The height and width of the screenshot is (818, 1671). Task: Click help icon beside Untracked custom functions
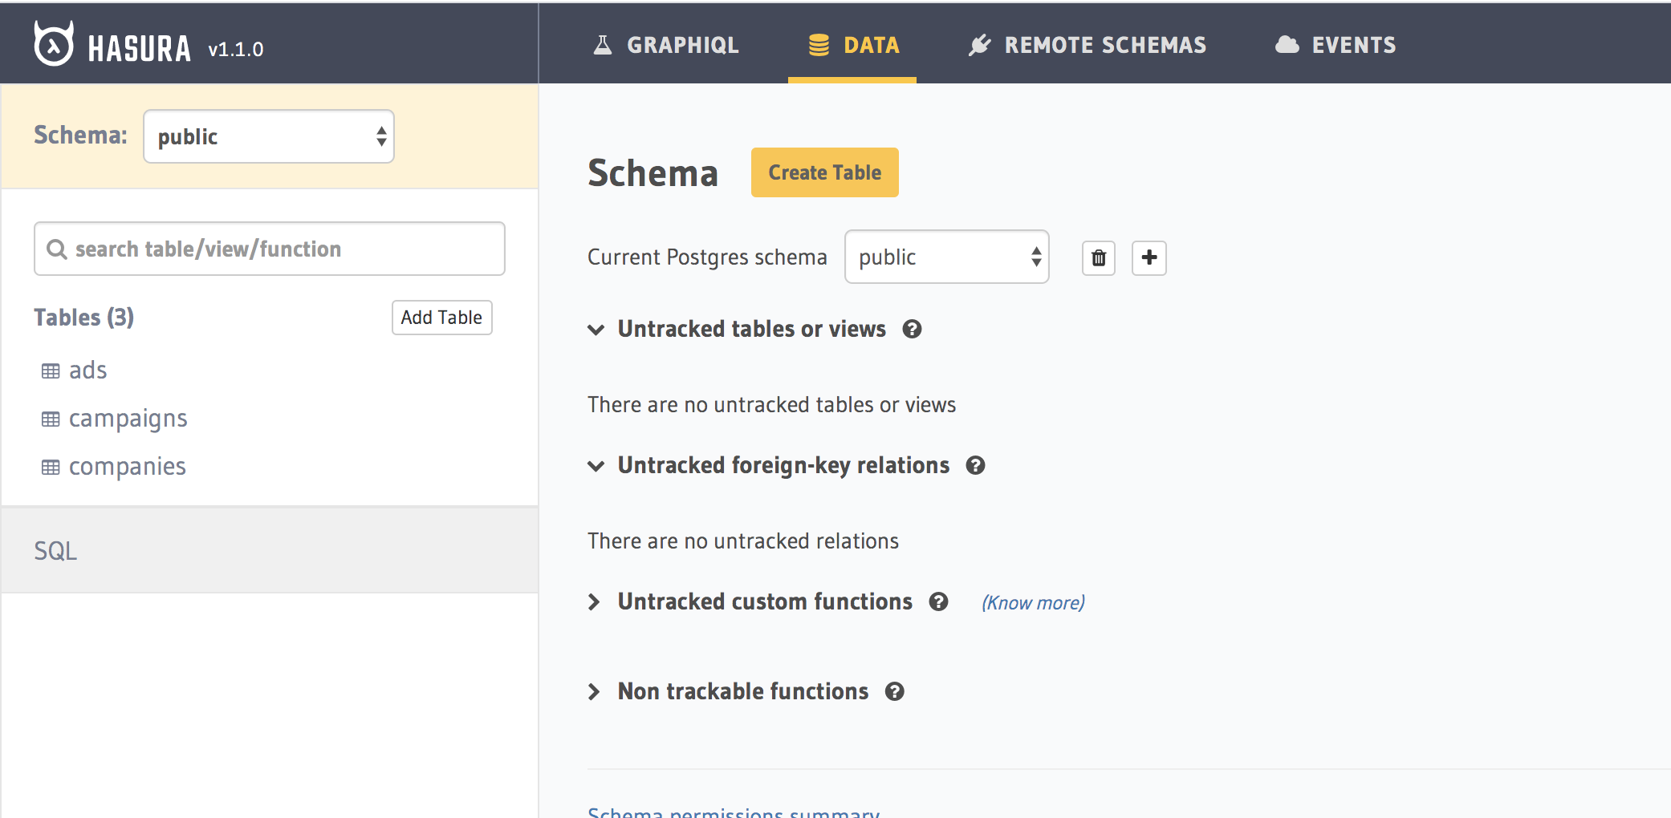(x=938, y=601)
